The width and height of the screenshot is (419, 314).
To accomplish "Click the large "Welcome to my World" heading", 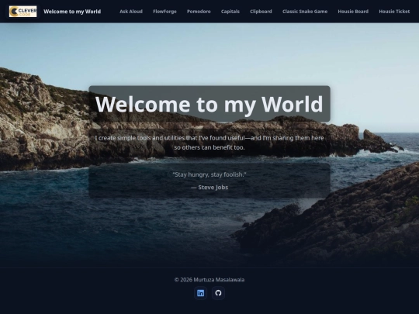I will pos(209,104).
